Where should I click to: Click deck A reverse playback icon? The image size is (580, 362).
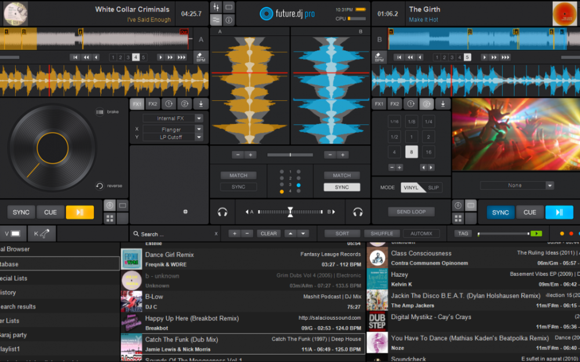[x=100, y=186]
